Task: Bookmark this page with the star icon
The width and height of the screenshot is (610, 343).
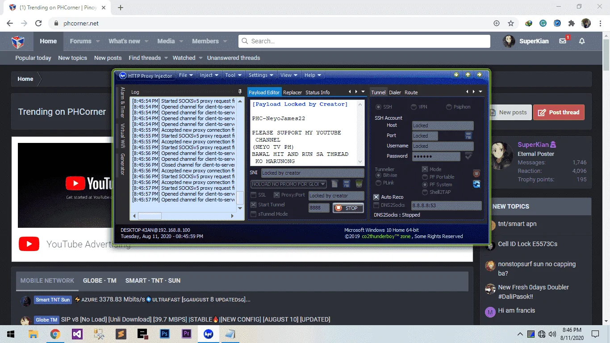Action: coord(511,23)
